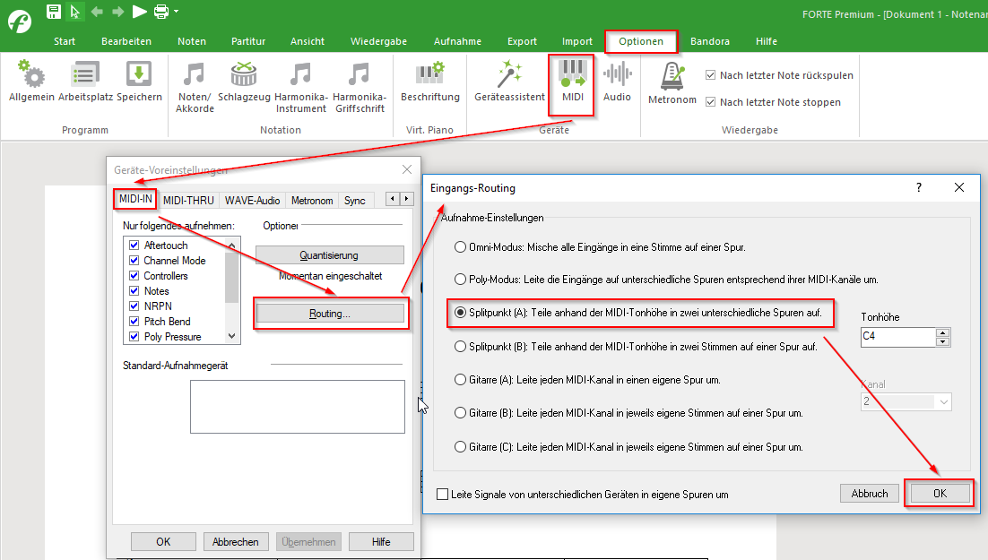Confirm Eingangs-Routing with OK

pos(940,493)
